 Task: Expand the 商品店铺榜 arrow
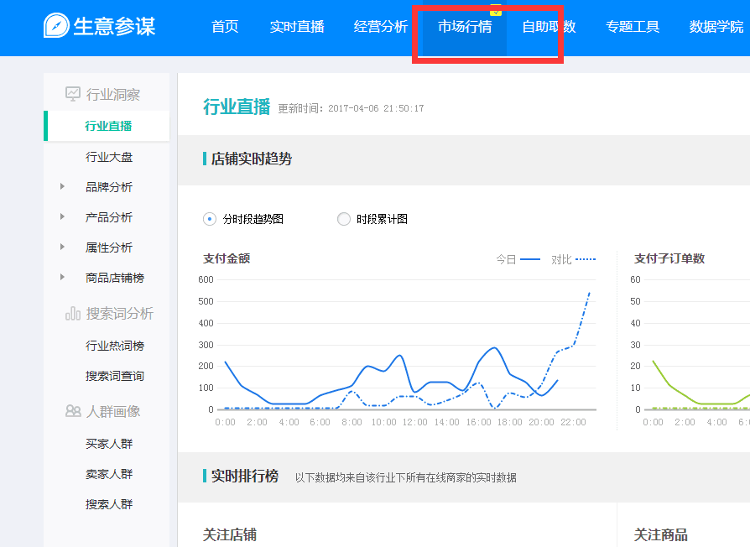click(x=62, y=277)
